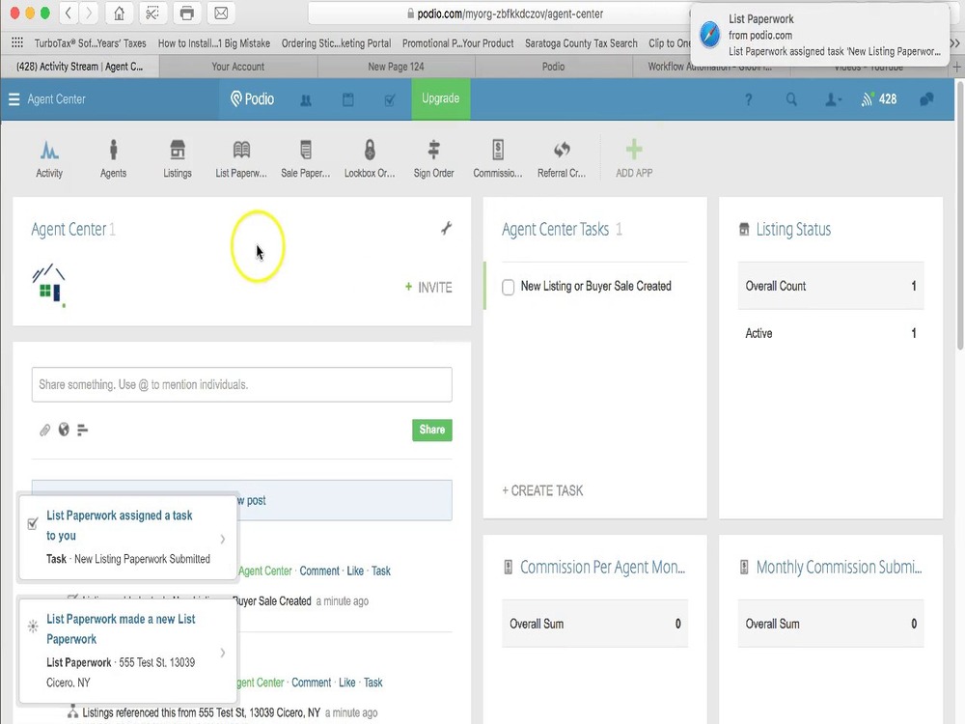This screenshot has width=965, height=724.
Task: Open the Agents app icon
Action: (x=113, y=159)
